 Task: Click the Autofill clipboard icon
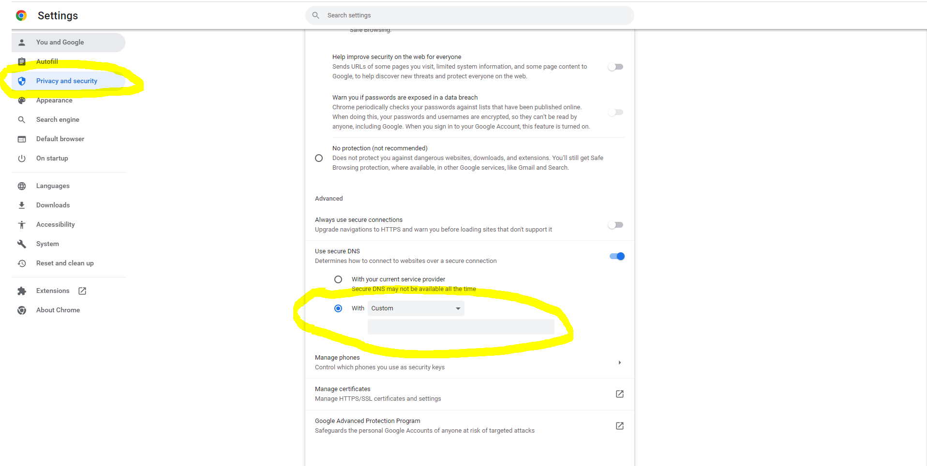click(22, 62)
